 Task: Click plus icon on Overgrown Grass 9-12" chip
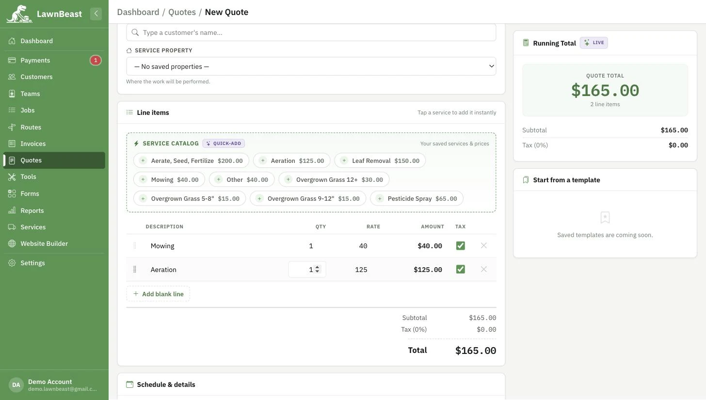point(259,198)
